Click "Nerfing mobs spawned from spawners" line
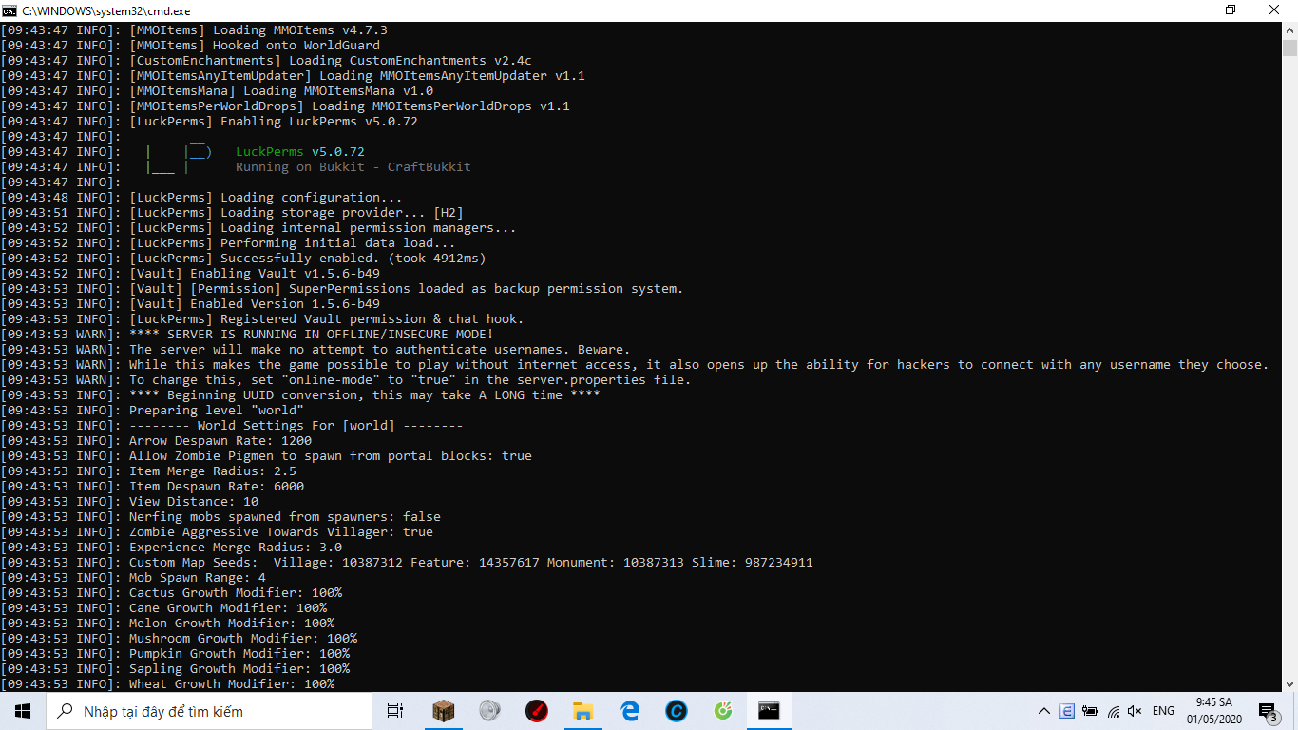Viewport: 1298px width, 730px height. pyautogui.click(x=220, y=517)
